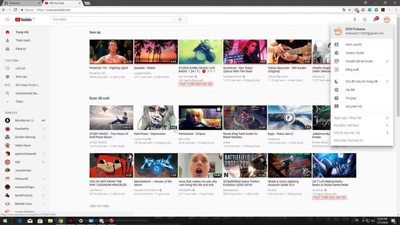Expand Địa điểm: Việt Nam option
400x225 pixels.
pos(362,126)
